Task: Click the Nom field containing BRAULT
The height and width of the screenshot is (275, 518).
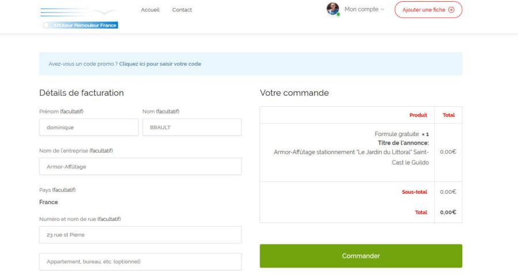Action: [192, 127]
